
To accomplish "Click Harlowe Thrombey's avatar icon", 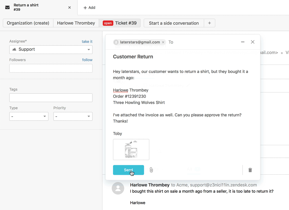I will pos(118,188).
